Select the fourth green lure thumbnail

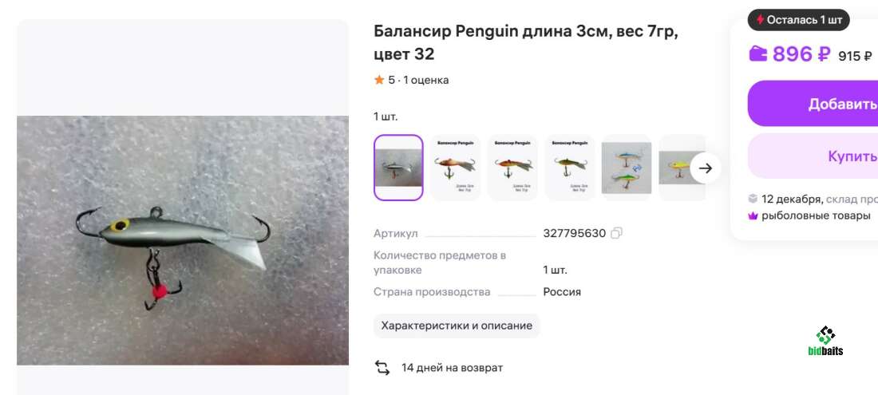coord(570,168)
